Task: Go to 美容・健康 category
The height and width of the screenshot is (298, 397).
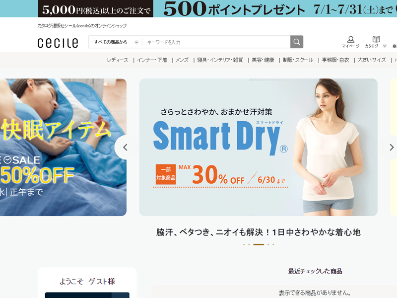Action: (x=263, y=60)
